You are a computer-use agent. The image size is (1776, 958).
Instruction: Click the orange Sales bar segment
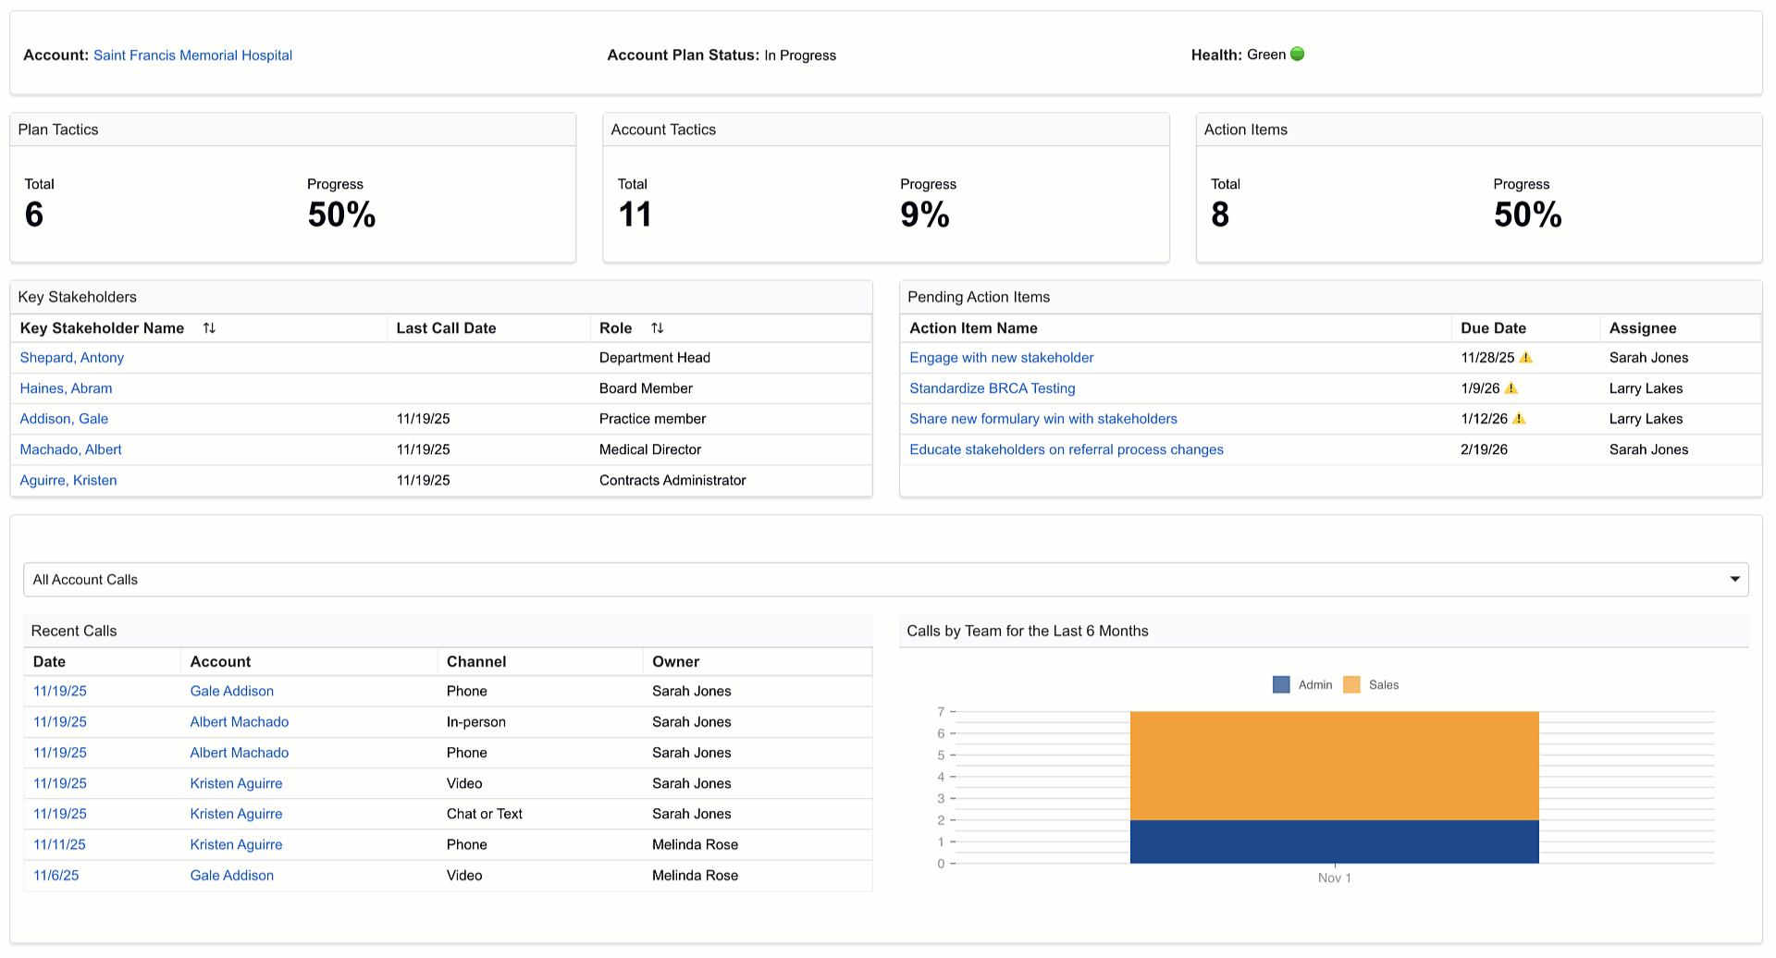(x=1334, y=766)
